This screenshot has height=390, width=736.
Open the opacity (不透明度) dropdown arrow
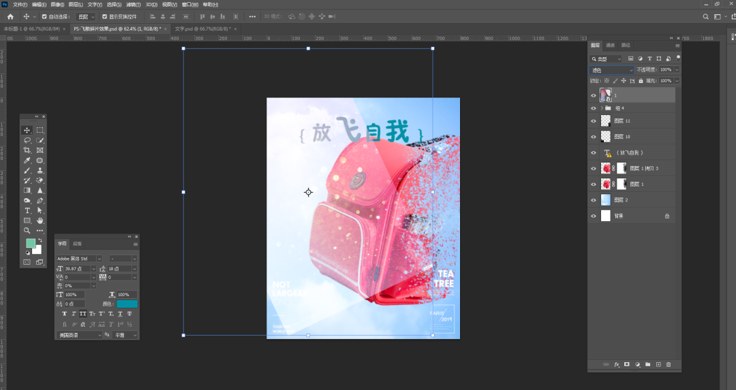point(677,69)
